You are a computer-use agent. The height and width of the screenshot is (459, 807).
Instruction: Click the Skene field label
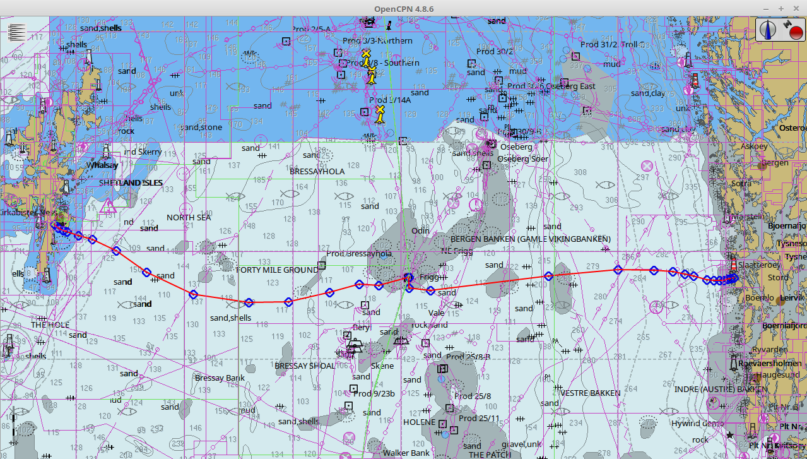coord(382,366)
